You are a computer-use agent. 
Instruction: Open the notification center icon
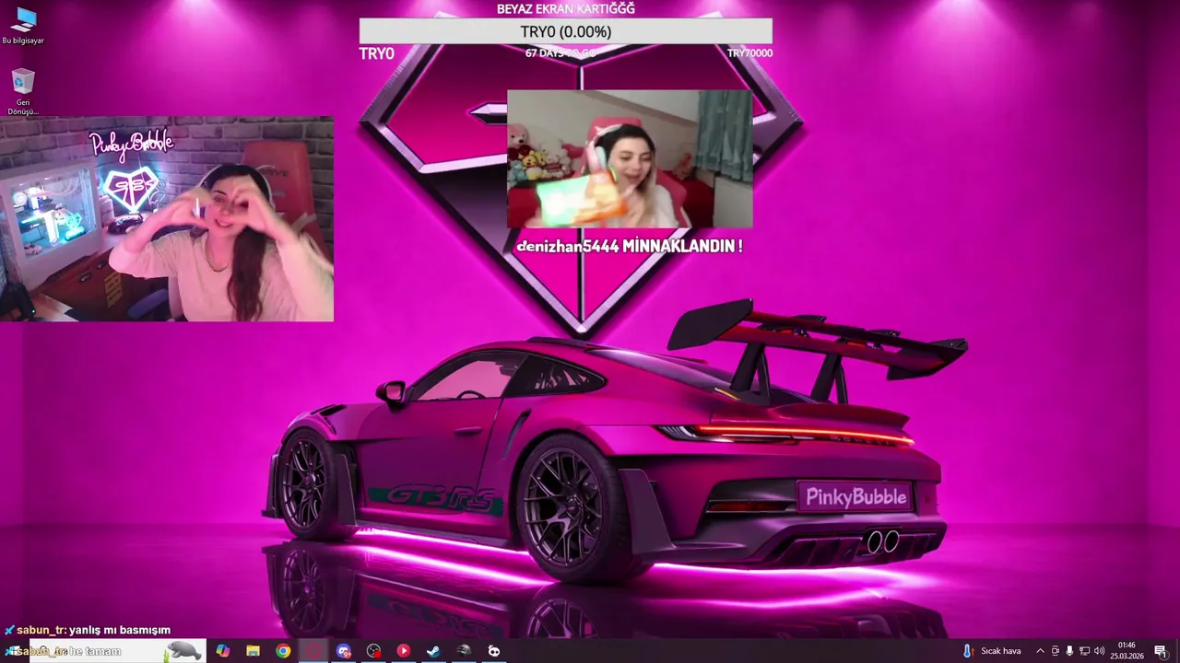tap(1161, 651)
